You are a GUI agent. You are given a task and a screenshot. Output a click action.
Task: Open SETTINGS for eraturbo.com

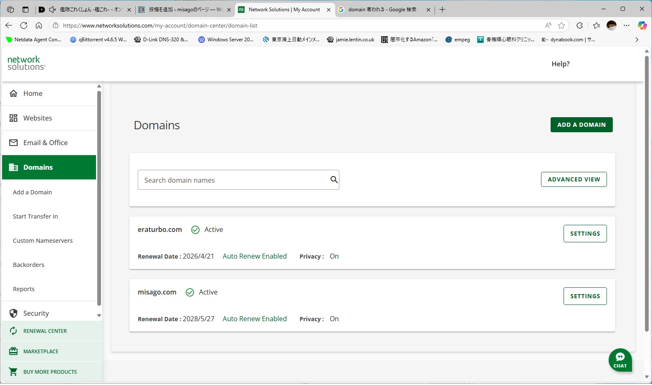(585, 234)
